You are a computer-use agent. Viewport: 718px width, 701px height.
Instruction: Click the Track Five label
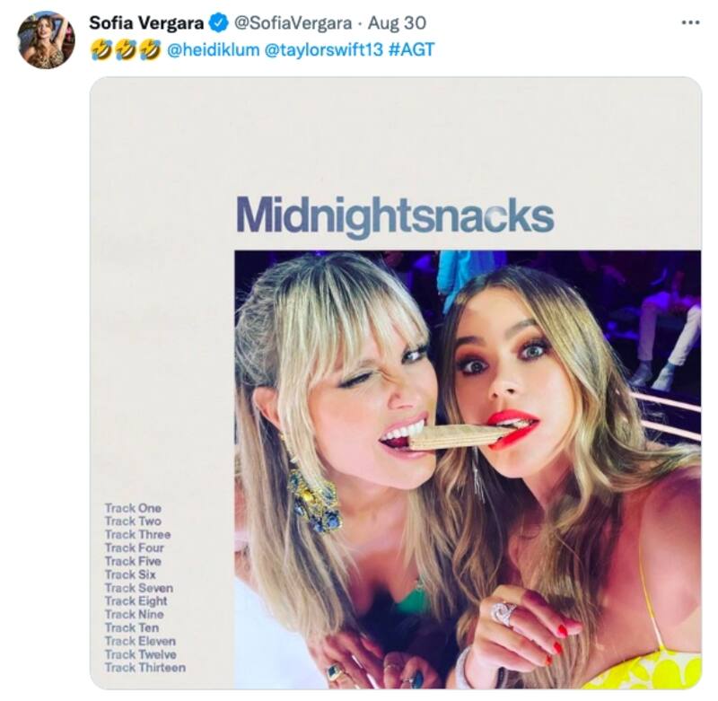pyautogui.click(x=133, y=561)
